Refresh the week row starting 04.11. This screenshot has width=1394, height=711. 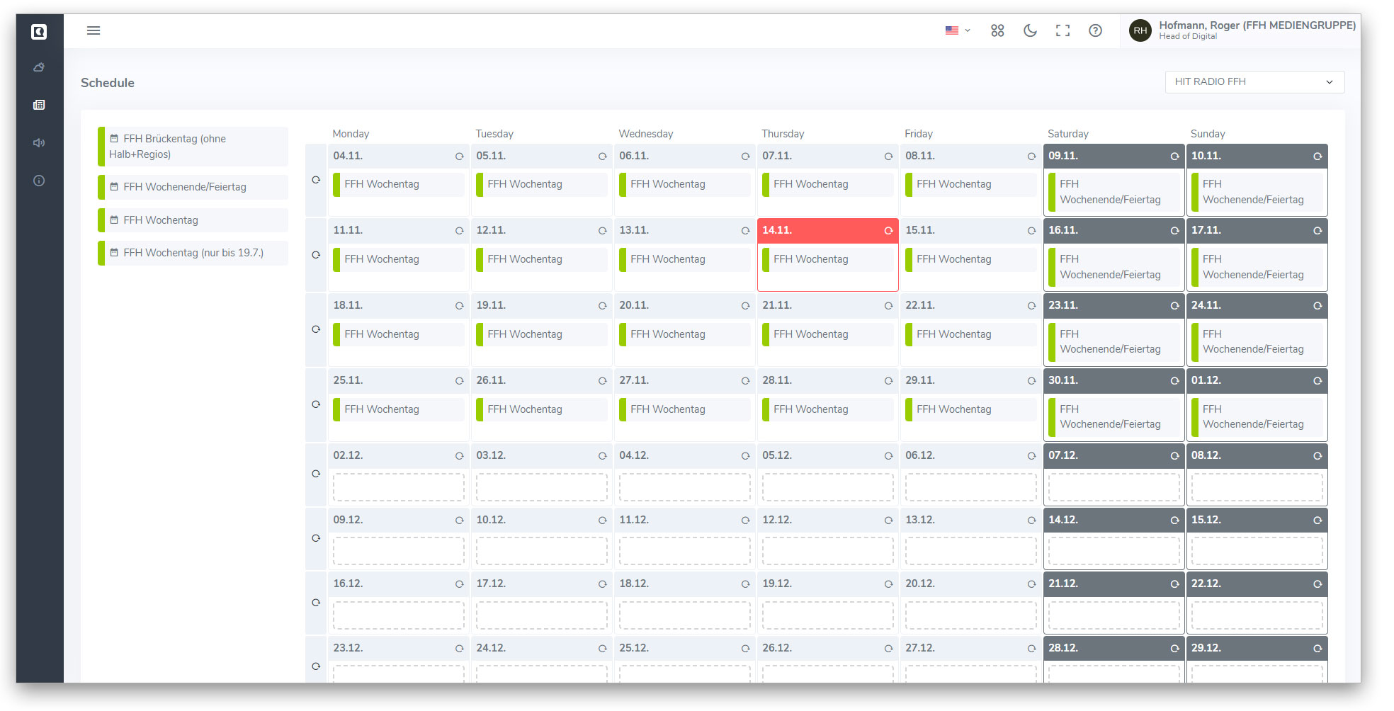pos(316,180)
